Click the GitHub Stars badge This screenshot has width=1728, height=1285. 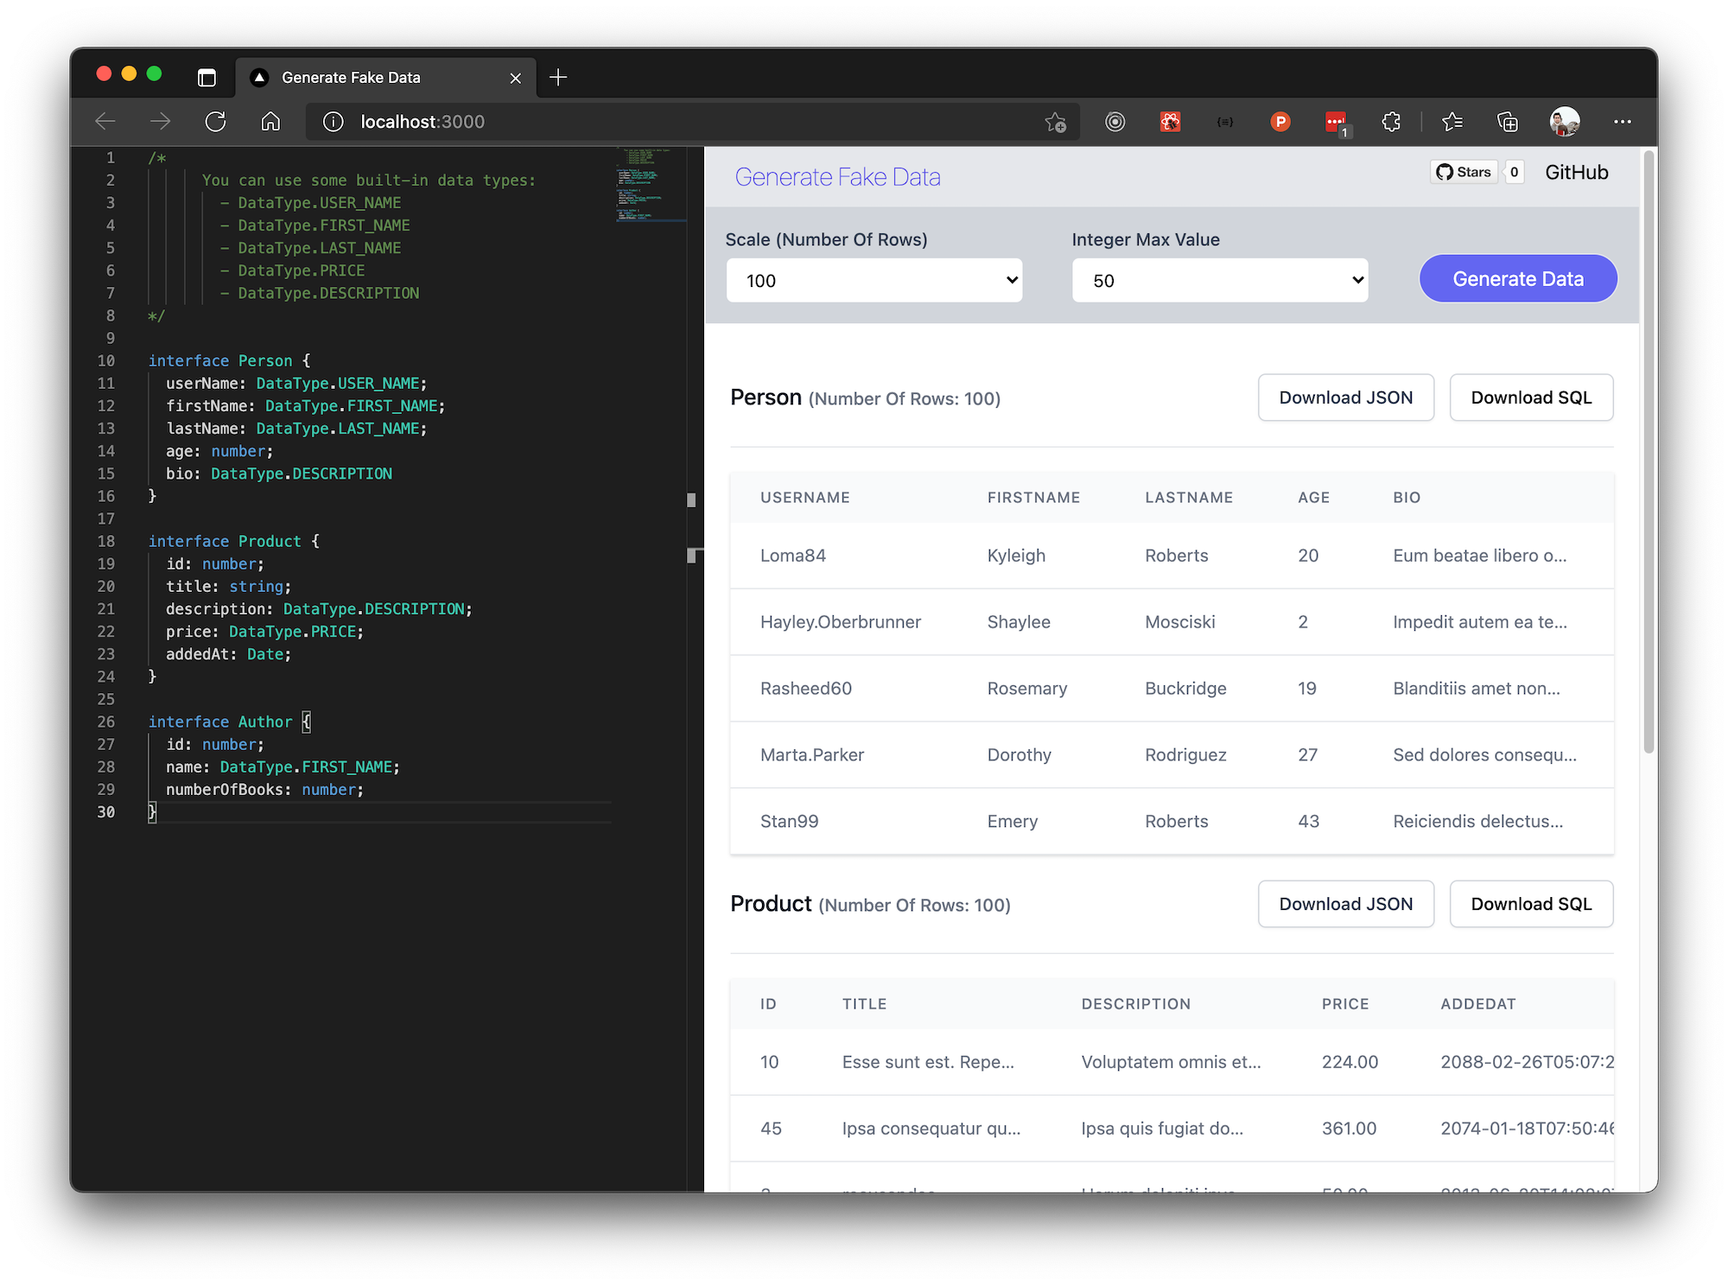click(1464, 172)
